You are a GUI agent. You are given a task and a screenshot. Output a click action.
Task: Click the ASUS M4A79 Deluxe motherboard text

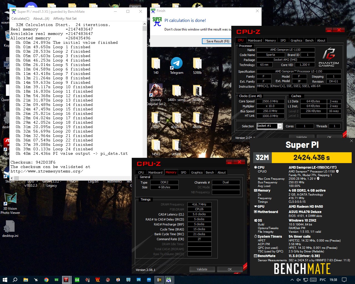305,212
